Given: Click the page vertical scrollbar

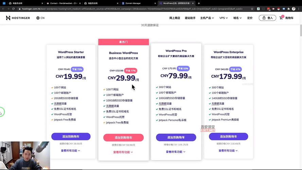Looking at the screenshot, I should coord(301,30).
